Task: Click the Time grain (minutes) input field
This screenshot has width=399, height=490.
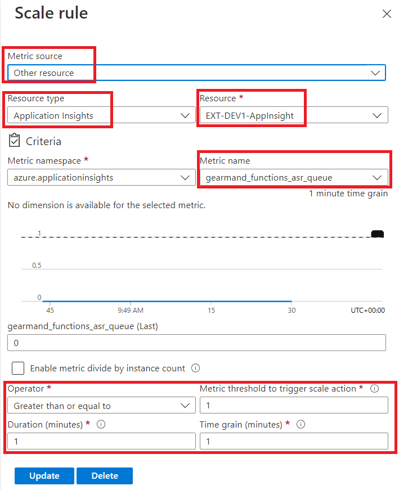Action: tap(294, 441)
